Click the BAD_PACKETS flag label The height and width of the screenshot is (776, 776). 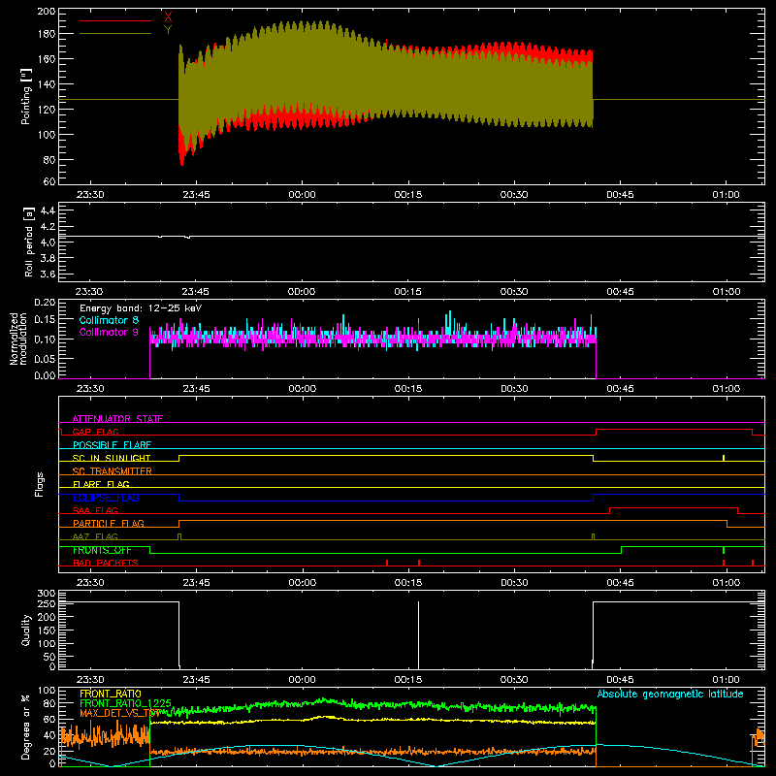point(106,563)
